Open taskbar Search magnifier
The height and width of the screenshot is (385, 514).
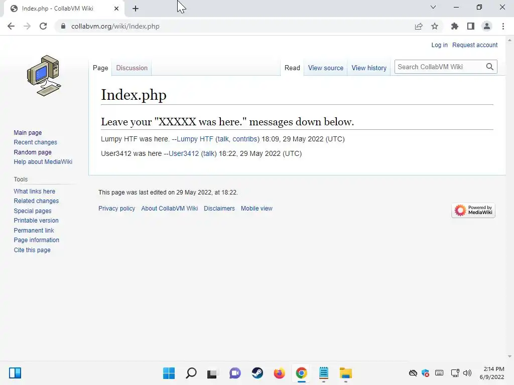pos(191,373)
